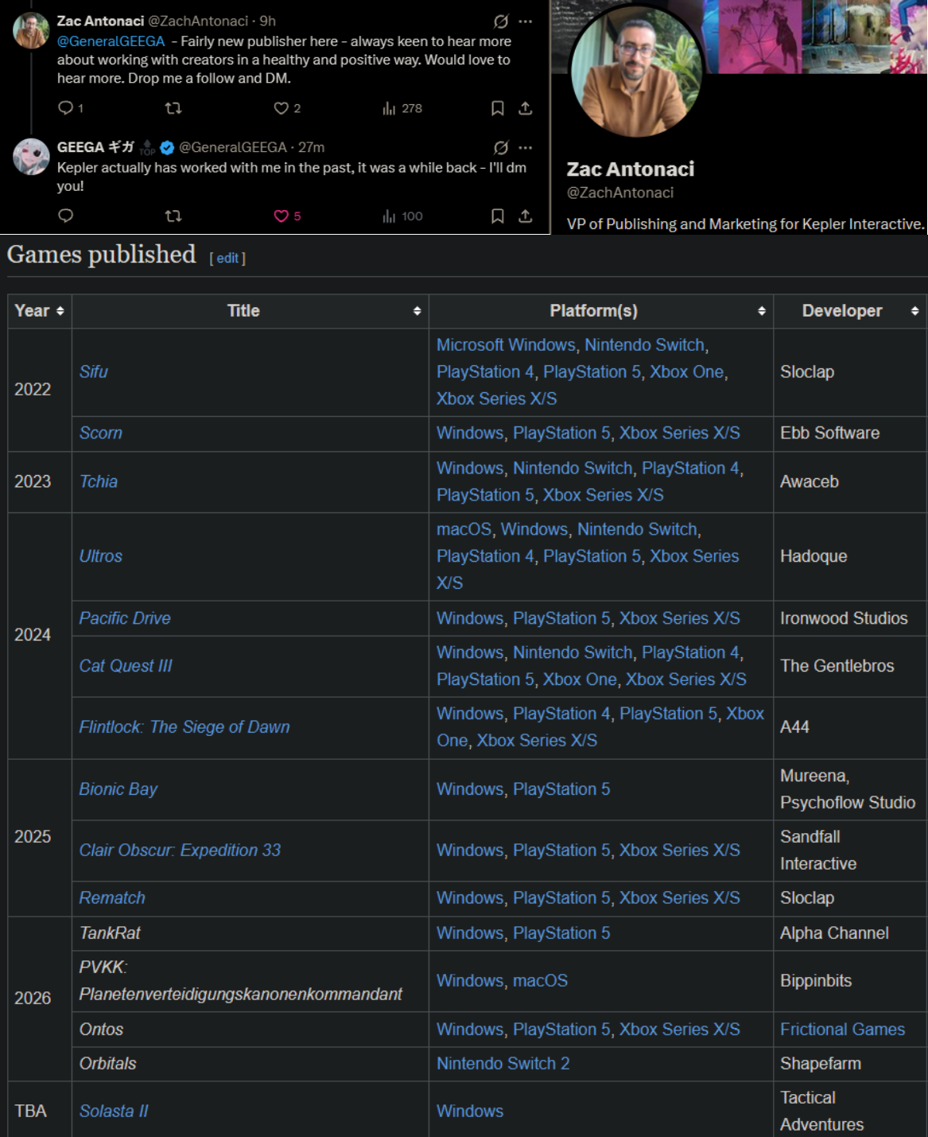Open the Ultros game article
The width and height of the screenshot is (928, 1137).
pos(100,556)
